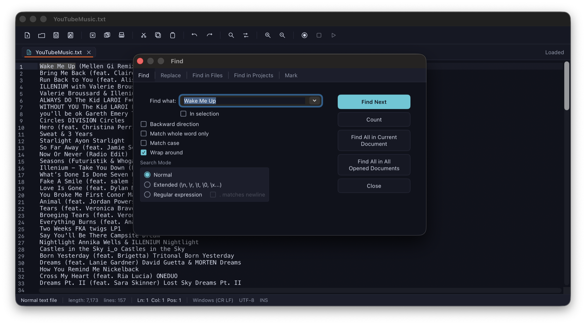The image size is (586, 325).
Task: Disable Wrap around
Action: (143, 152)
